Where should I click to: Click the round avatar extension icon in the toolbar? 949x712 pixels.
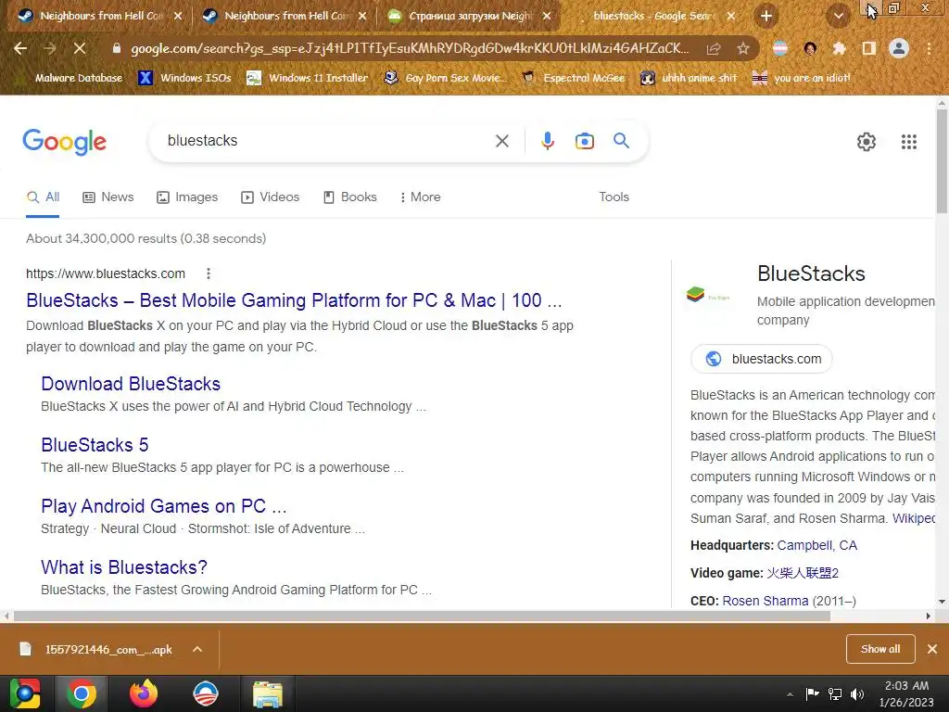810,48
